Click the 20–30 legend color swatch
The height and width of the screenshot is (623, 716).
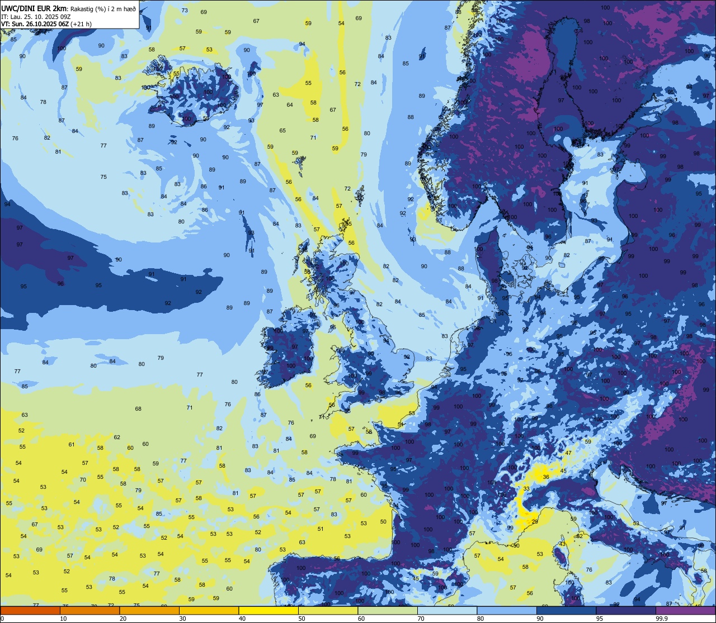[149, 610]
